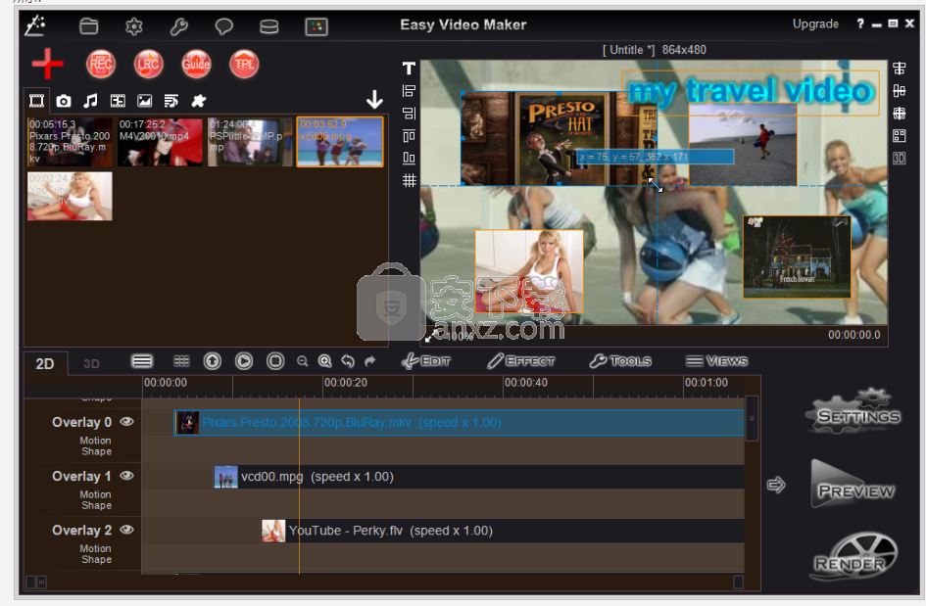Click the red plus add media button

coord(48,64)
